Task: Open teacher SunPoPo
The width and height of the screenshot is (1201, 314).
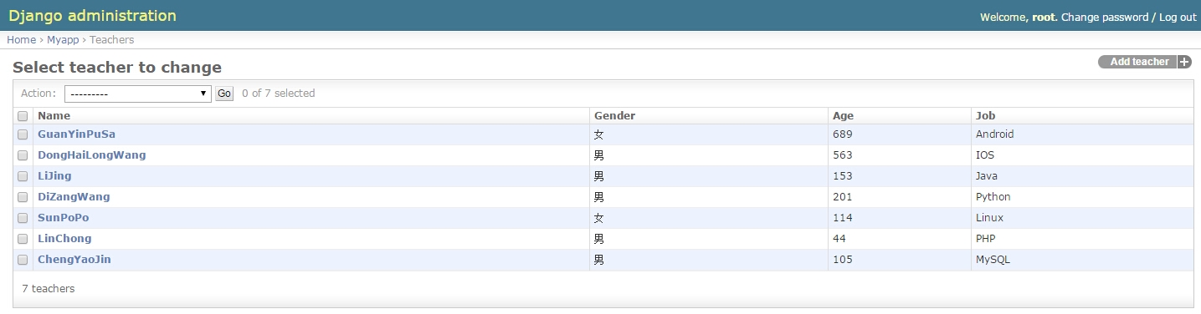Action: coord(64,218)
